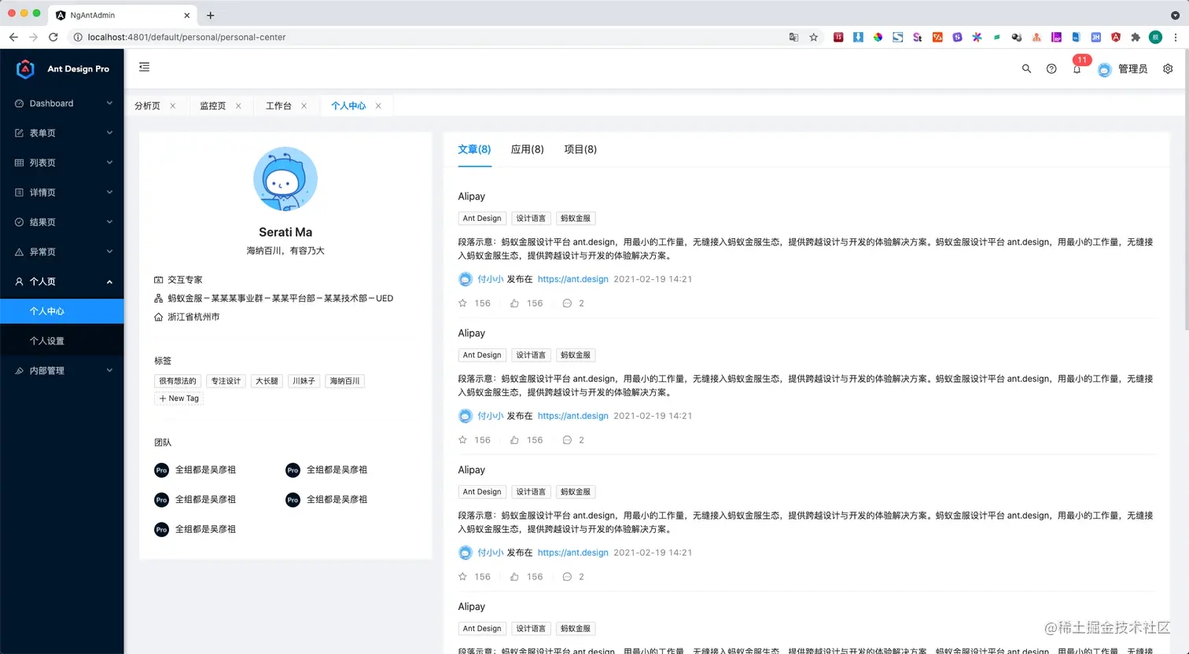
Task: Click Serati Ma profile avatar
Action: [x=285, y=178]
